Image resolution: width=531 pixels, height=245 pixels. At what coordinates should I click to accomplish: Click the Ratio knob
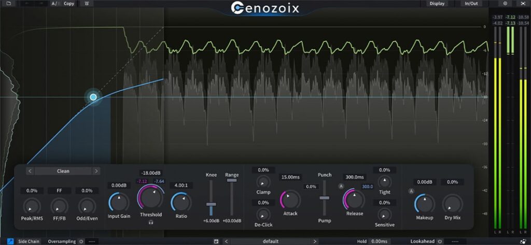point(181,203)
